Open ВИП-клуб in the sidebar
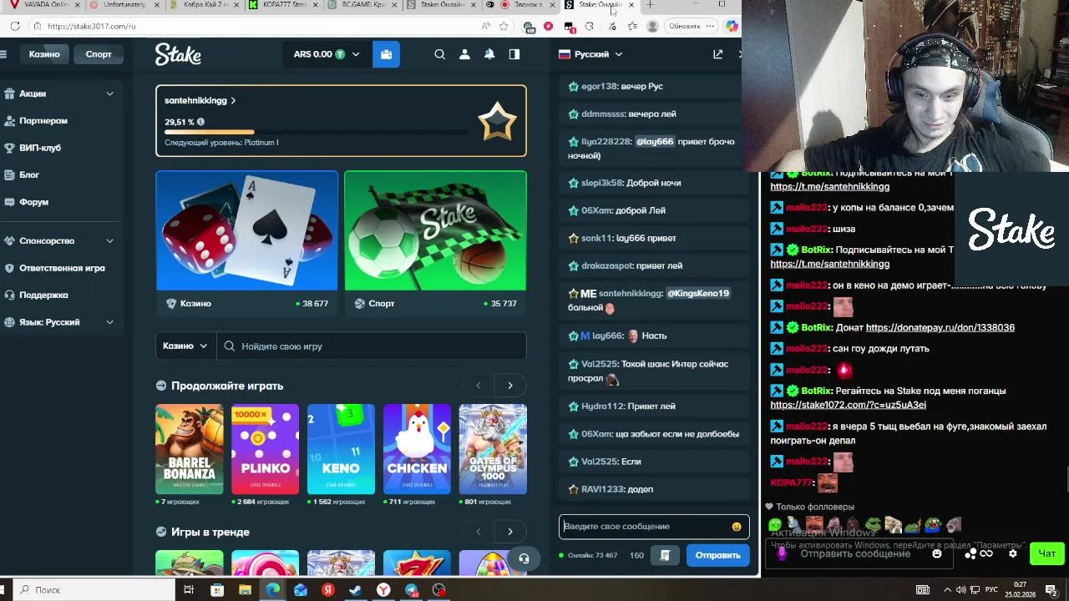Image resolution: width=1069 pixels, height=601 pixels. (40, 148)
